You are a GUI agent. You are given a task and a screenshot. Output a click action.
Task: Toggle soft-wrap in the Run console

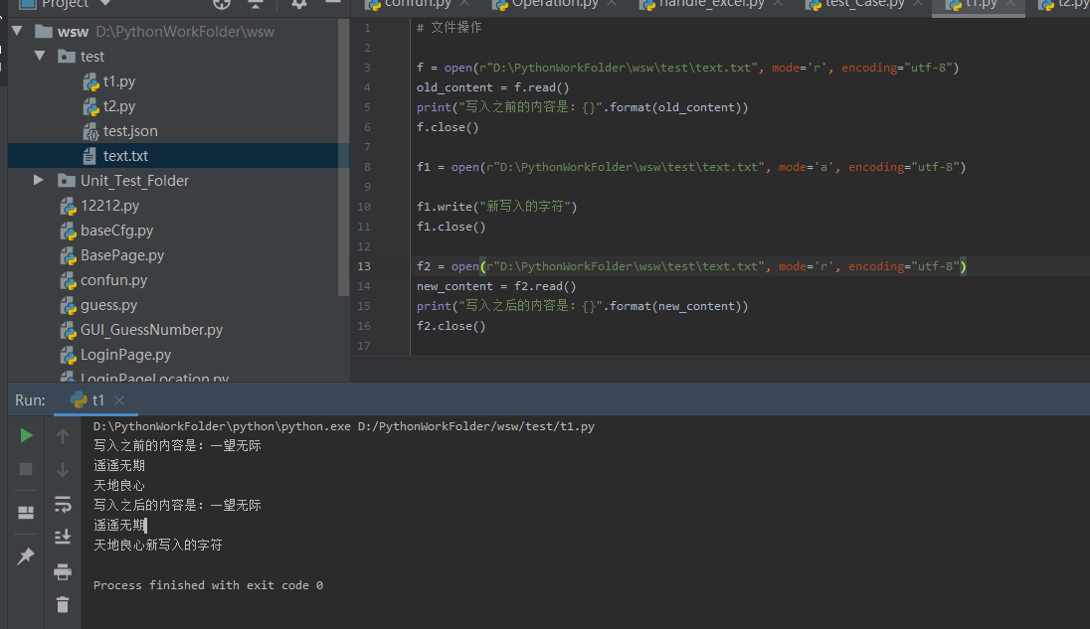[63, 504]
